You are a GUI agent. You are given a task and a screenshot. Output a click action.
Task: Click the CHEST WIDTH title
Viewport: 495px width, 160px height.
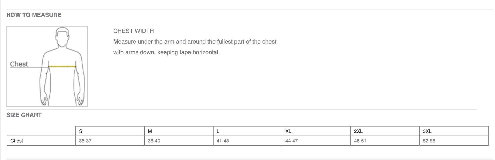134,31
